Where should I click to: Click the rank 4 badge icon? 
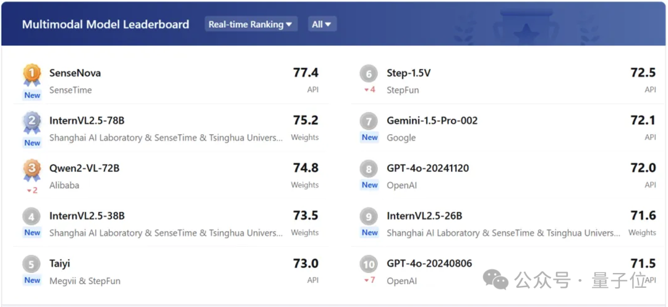[32, 216]
